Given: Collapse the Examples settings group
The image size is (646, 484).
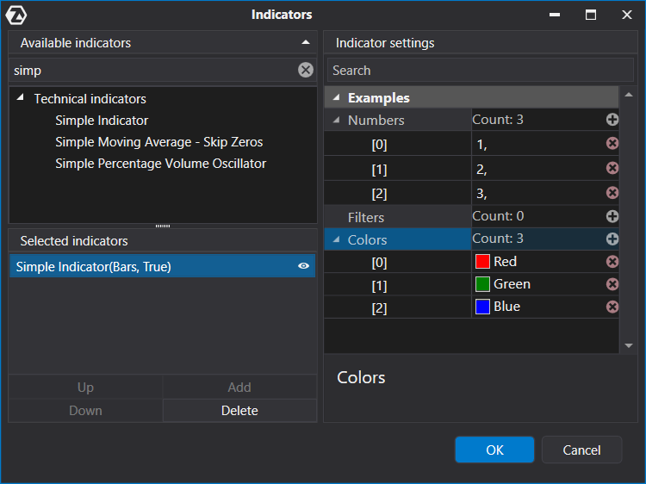Looking at the screenshot, I should coord(337,97).
